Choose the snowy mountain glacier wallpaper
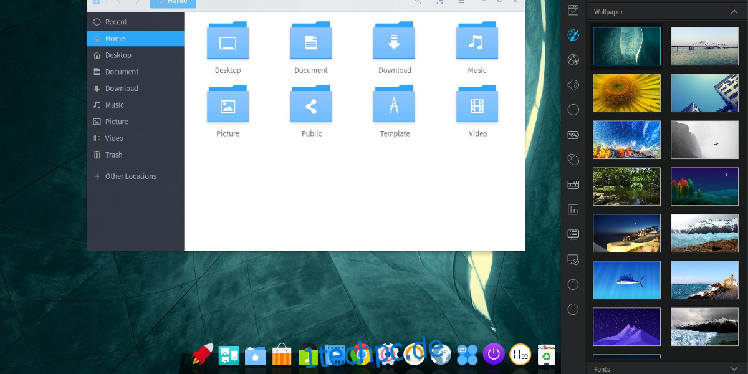This screenshot has height=374, width=748. [x=704, y=233]
